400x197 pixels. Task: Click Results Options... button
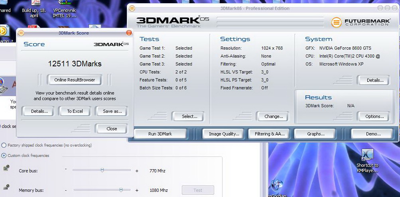pos(374,116)
